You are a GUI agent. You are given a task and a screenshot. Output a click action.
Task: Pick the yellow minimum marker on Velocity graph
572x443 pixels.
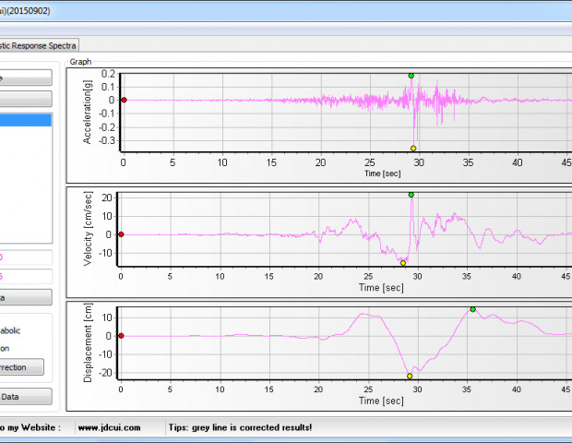pyautogui.click(x=403, y=263)
